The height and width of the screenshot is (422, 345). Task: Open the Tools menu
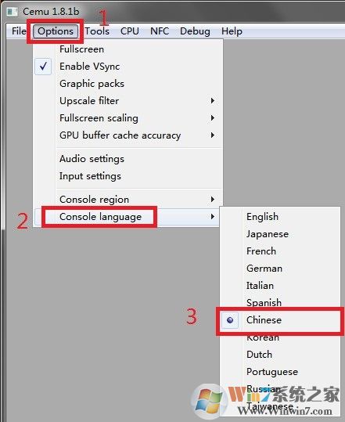(97, 31)
